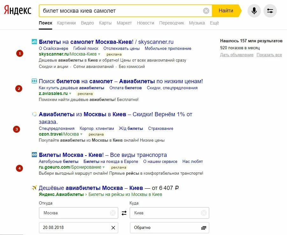Expand ru.goeuro.com ad dropdown arrow
The height and width of the screenshot is (235, 287).
click(104, 167)
